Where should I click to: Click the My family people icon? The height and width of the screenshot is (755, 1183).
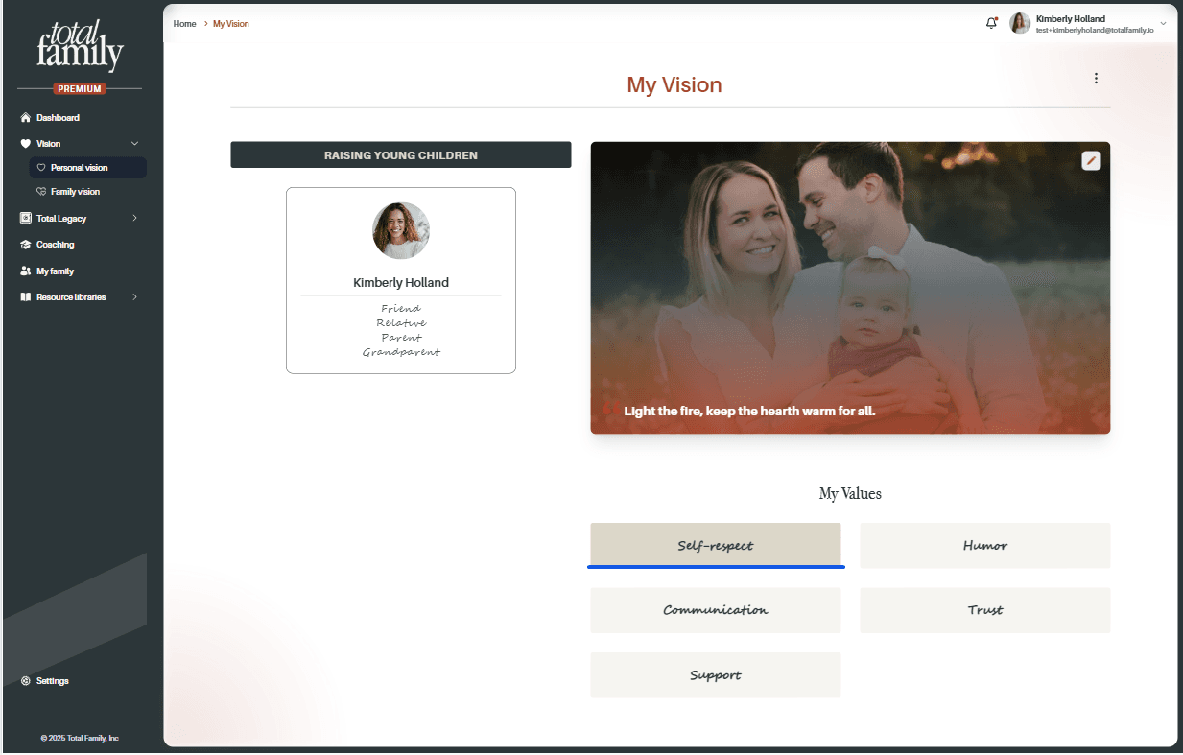26,271
